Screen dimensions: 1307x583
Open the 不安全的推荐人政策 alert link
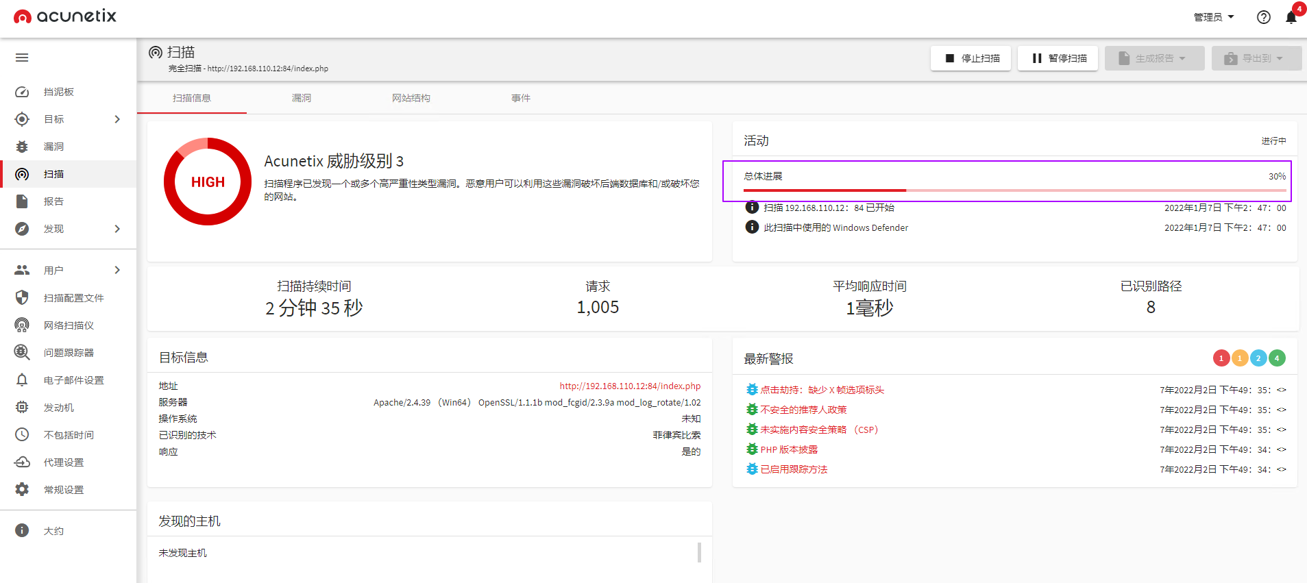click(803, 410)
